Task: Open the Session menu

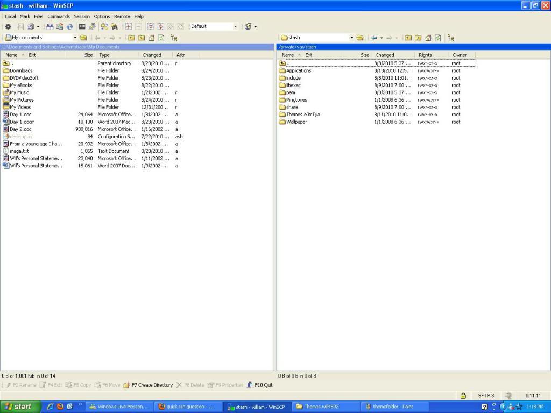Action: [x=82, y=16]
